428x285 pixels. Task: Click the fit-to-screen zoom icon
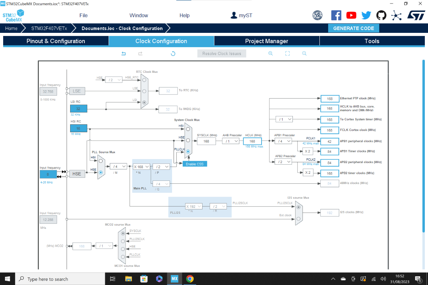[287, 53]
